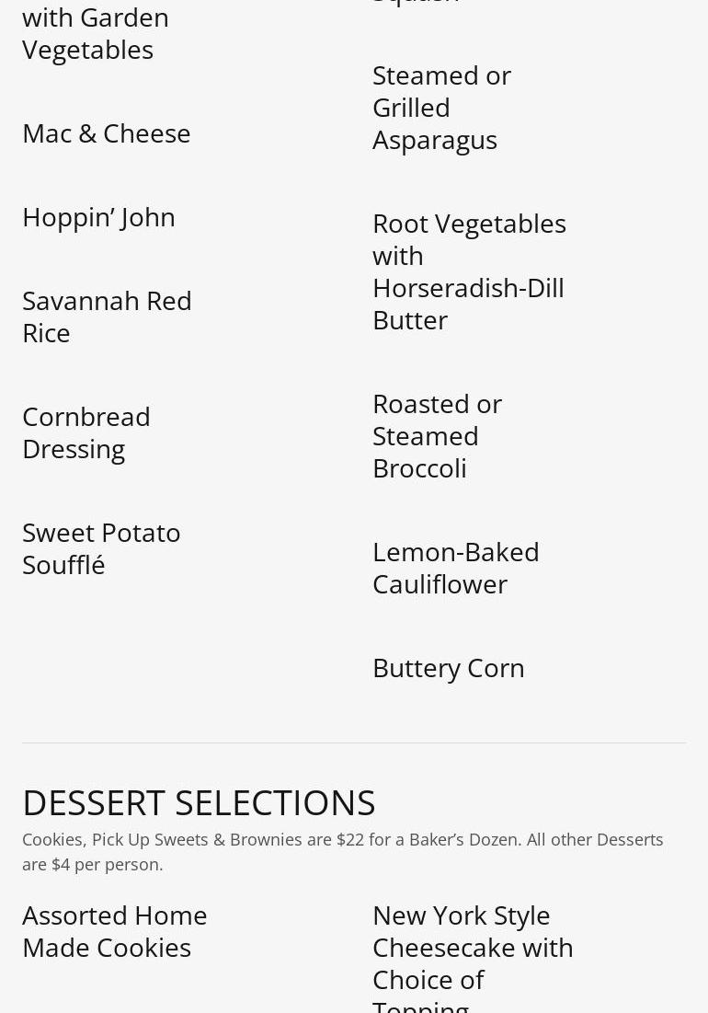Click the horizontal divider above Dessert Selections
Image resolution: width=708 pixels, height=1013 pixels.
pos(354,742)
